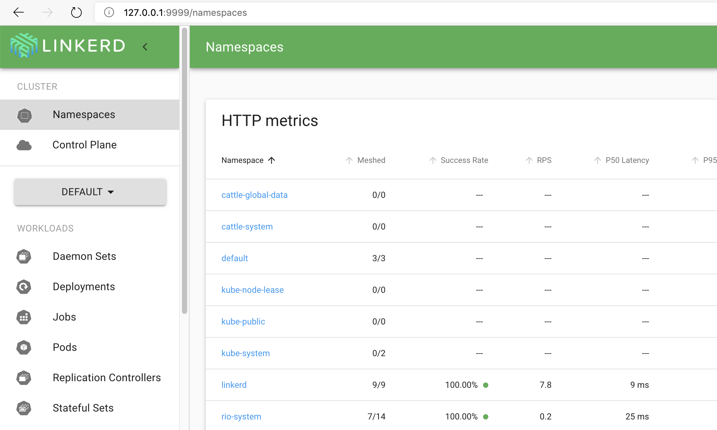Open the kube-node-lease namespace link
Image resolution: width=717 pixels, height=430 pixels.
pyautogui.click(x=252, y=290)
